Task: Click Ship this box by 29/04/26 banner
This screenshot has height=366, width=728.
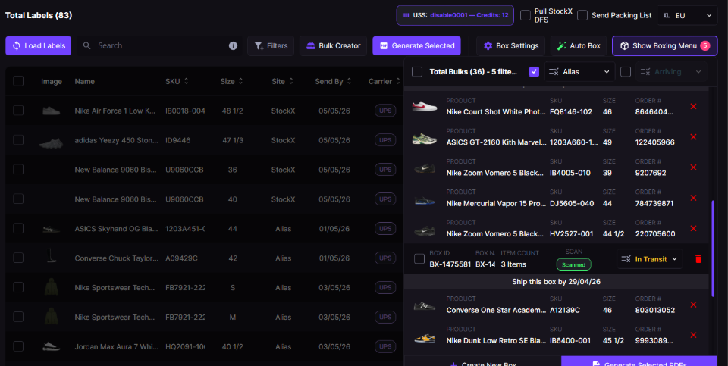Action: coord(556,282)
